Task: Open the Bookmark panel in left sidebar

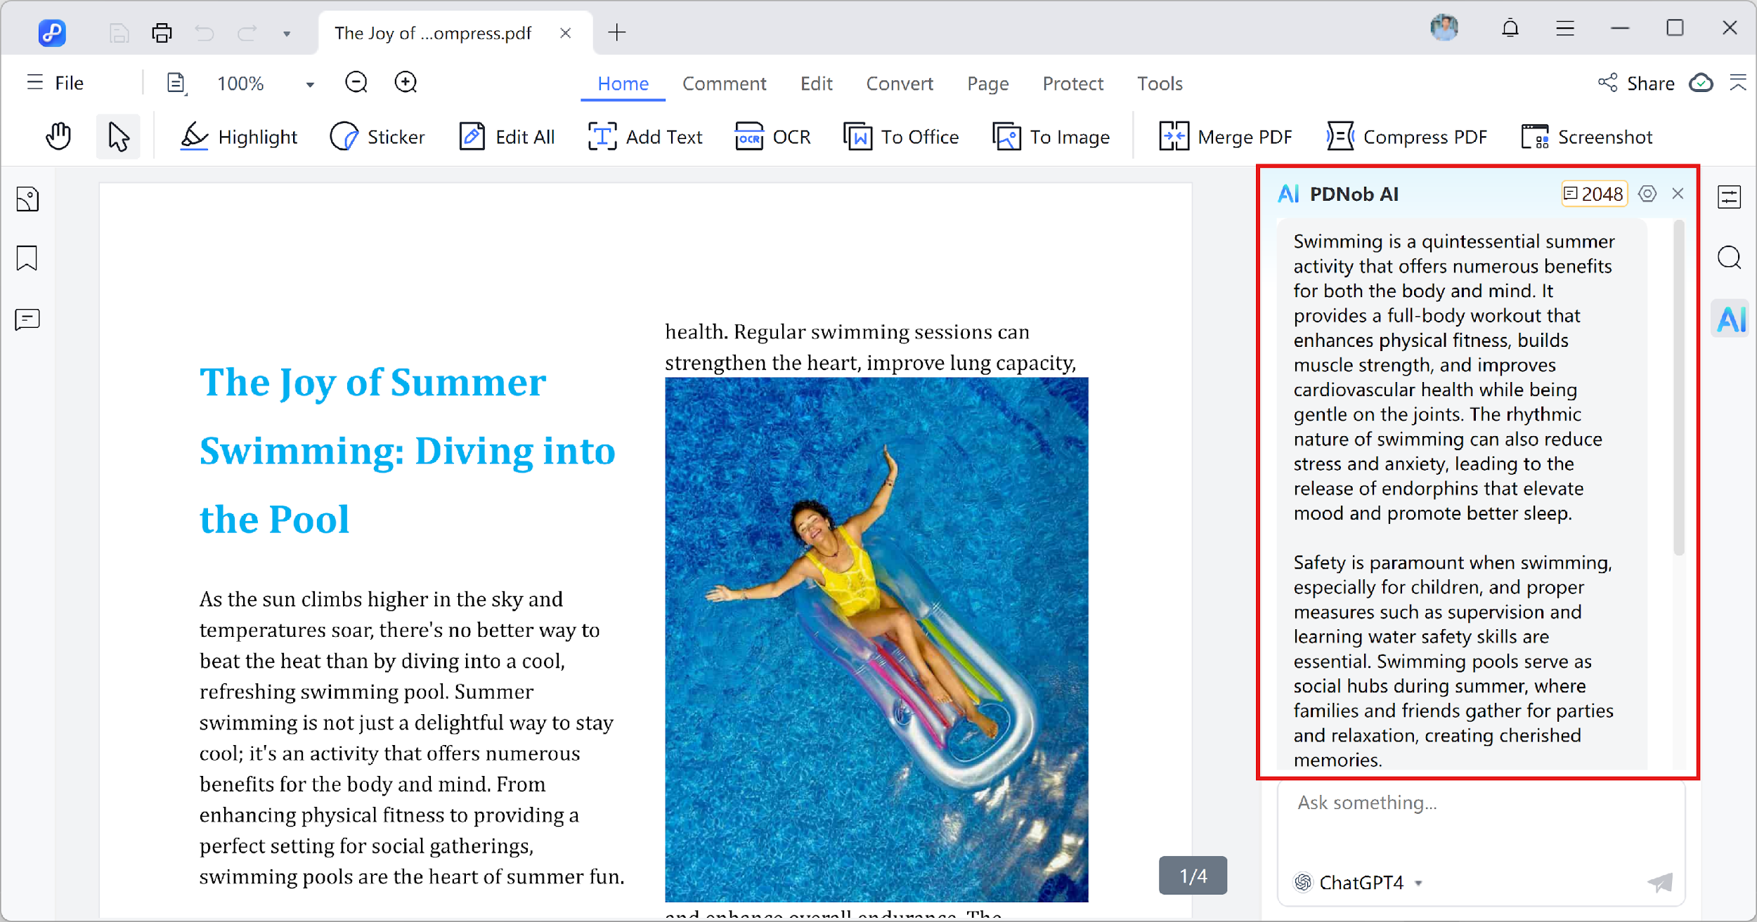Action: point(27,258)
